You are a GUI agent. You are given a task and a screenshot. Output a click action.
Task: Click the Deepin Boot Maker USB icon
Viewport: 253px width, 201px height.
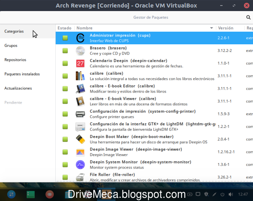(80, 139)
